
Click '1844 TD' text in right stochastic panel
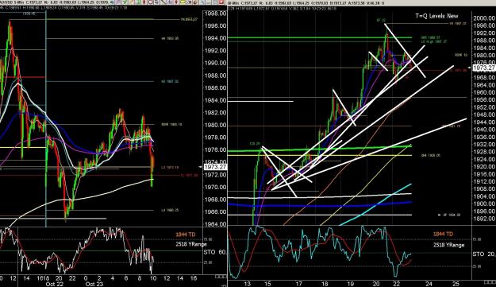pos(443,234)
